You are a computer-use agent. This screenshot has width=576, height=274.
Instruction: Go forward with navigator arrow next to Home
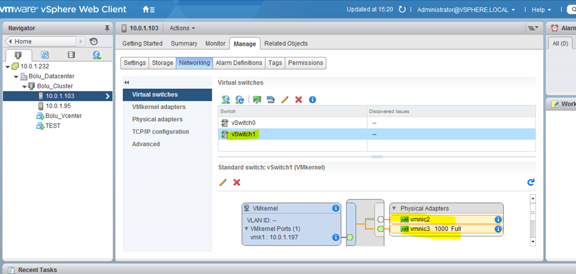(81, 41)
